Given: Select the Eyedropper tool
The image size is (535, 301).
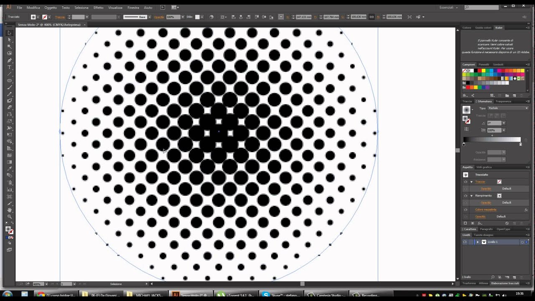Looking at the screenshot, I should tap(10, 169).
